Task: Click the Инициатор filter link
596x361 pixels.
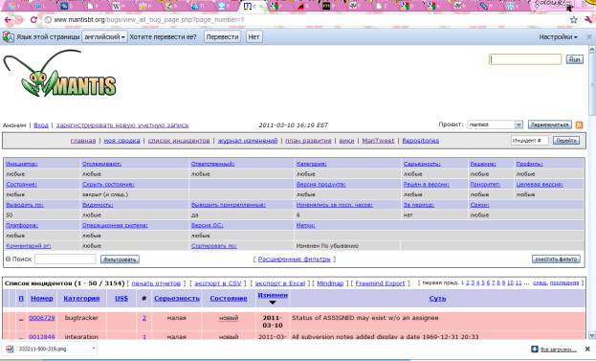Action: point(22,164)
